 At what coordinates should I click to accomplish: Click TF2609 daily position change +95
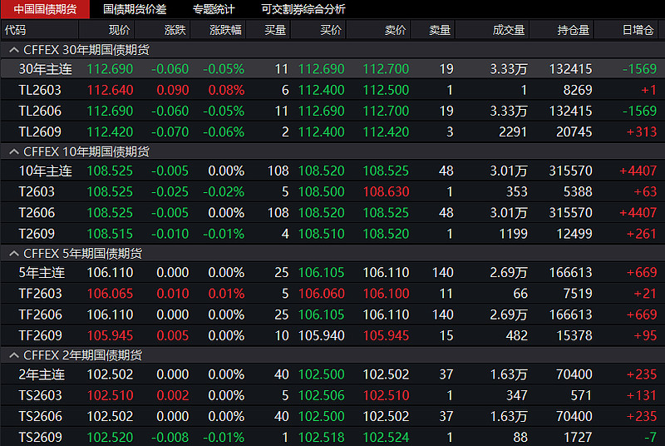645,335
